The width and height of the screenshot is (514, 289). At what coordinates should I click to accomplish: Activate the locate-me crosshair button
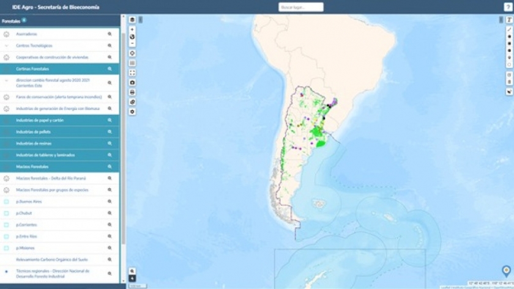(132, 53)
